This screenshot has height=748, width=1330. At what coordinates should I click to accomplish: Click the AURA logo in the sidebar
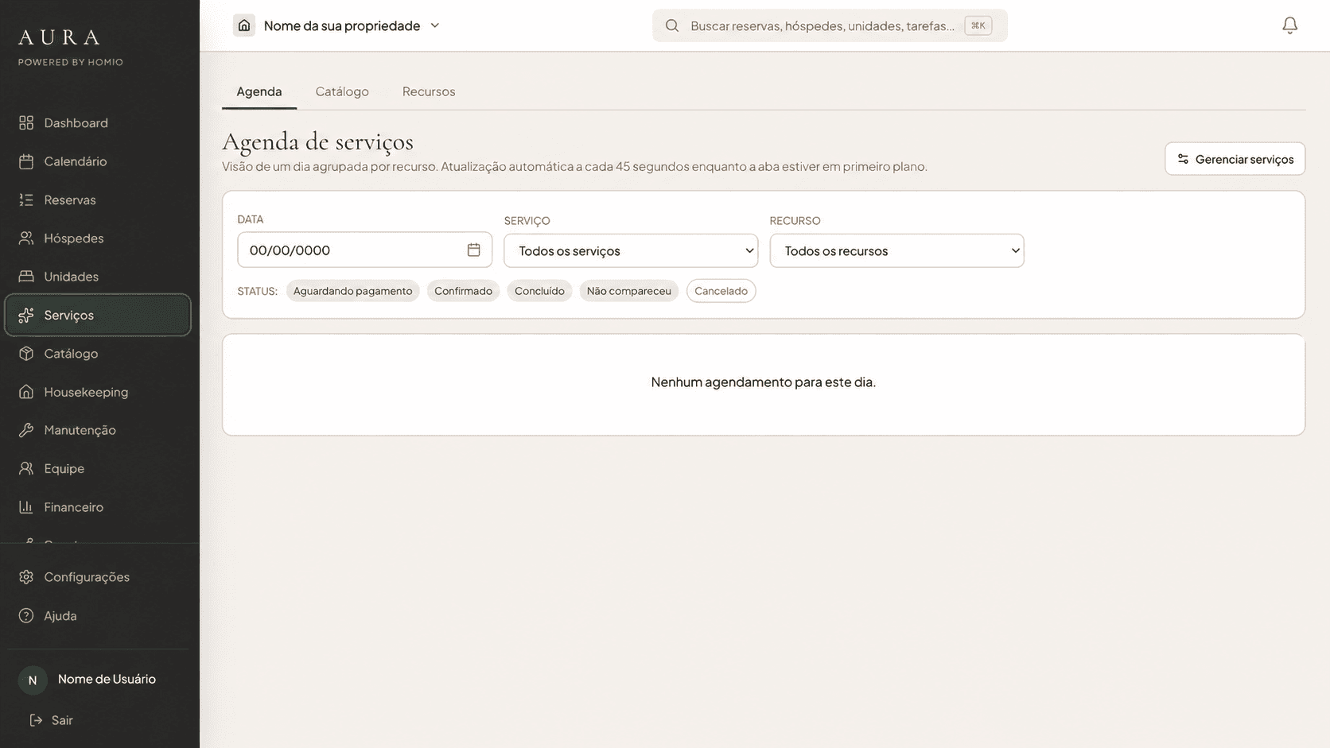(x=60, y=37)
